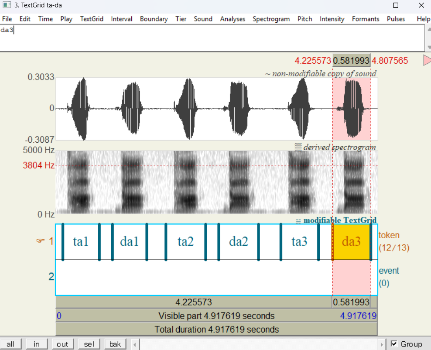Open the File menu
431x350 pixels.
7,19
